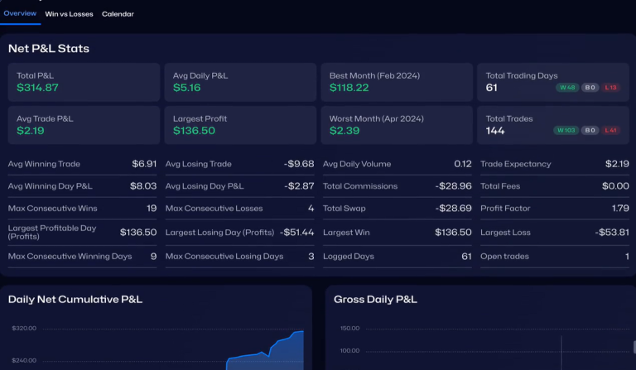Go to the Calendar tab
Viewport: 636px width, 370px height.
tap(118, 14)
